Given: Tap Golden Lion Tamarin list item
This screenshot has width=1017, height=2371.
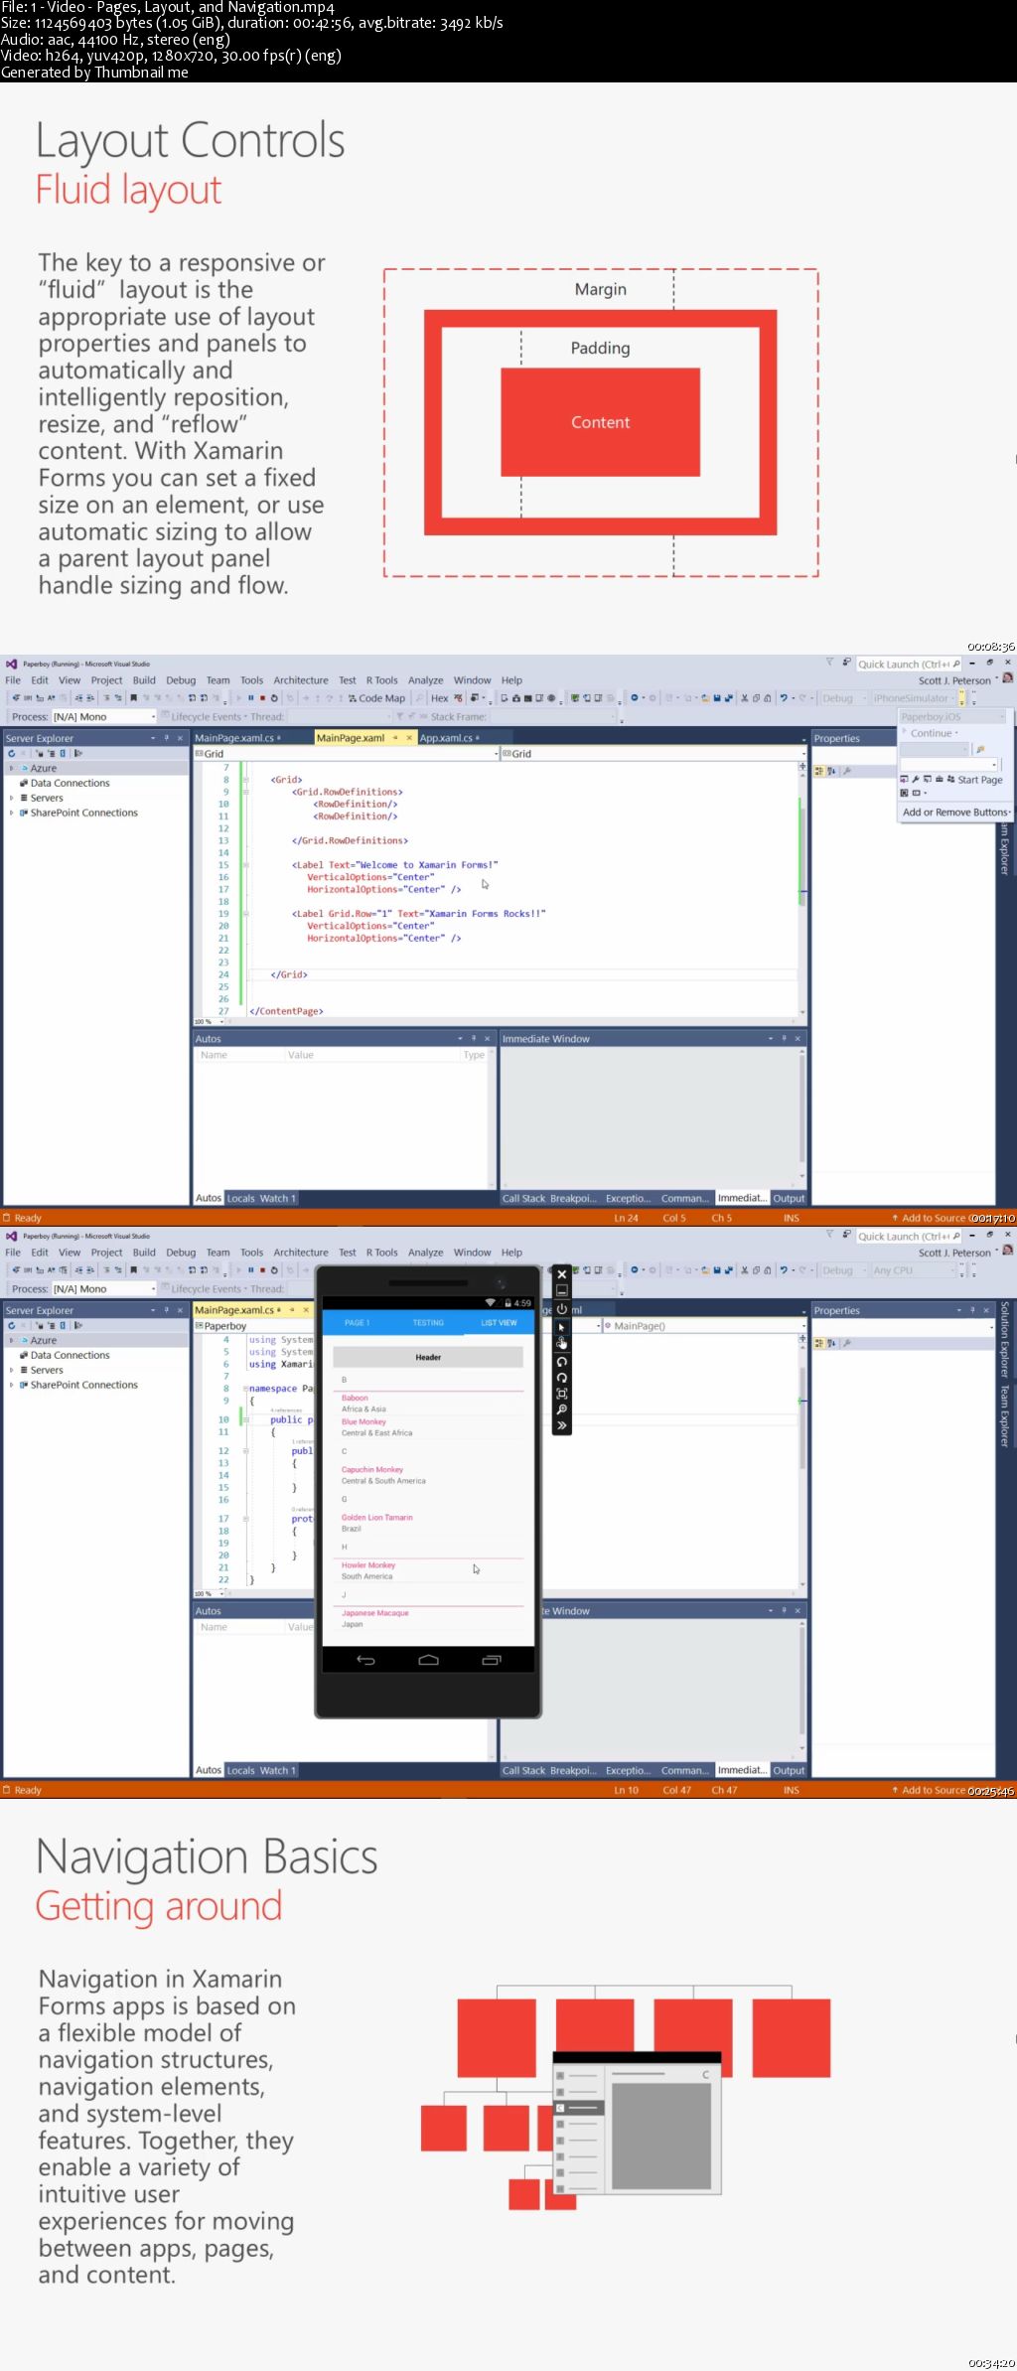Looking at the screenshot, I should pyautogui.click(x=428, y=1523).
